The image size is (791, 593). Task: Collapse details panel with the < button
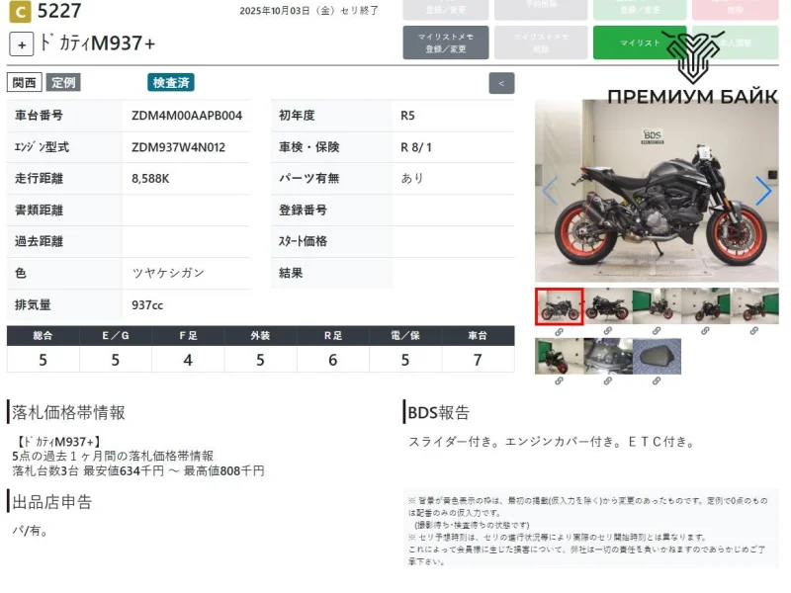501,83
